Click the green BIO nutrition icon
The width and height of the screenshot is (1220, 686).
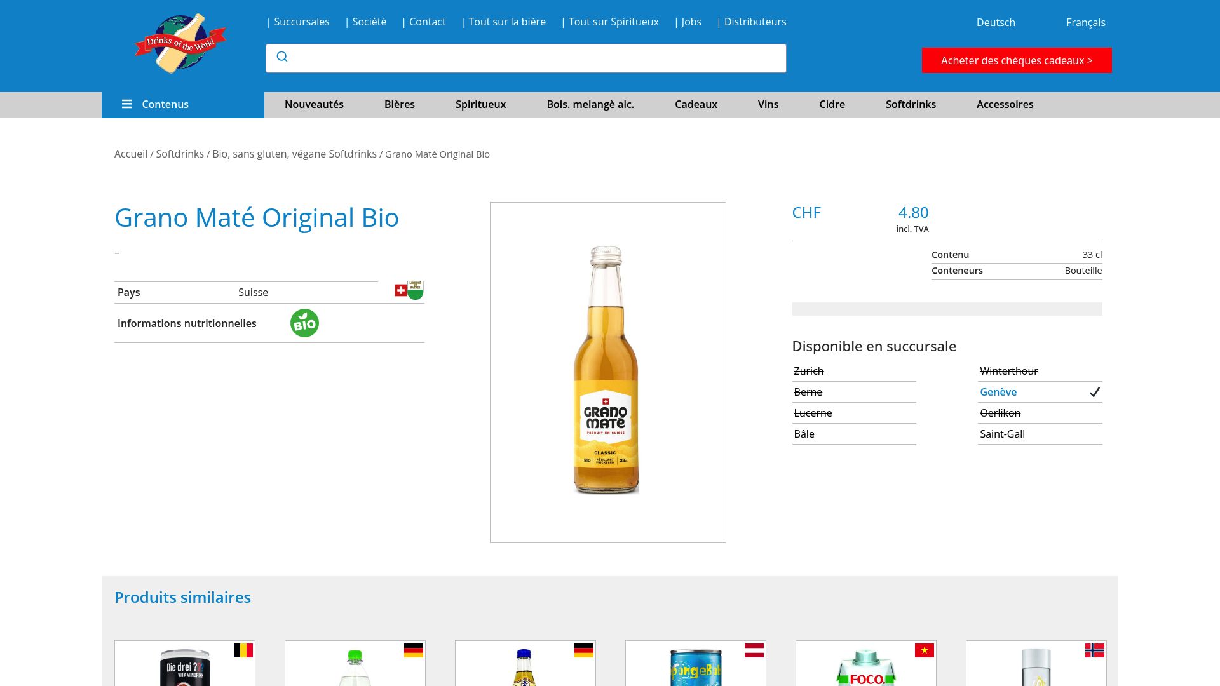304,323
